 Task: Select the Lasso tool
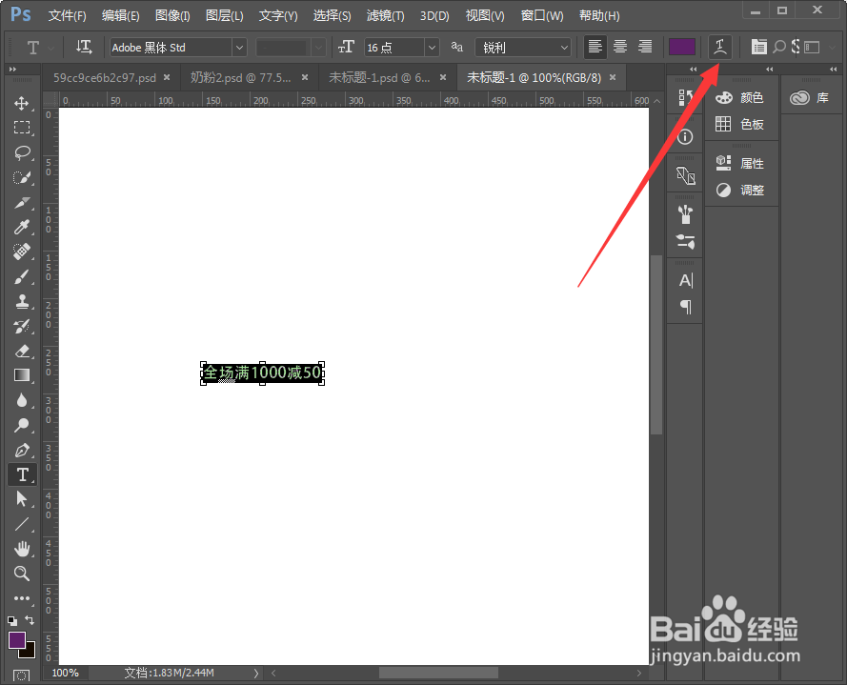pyautogui.click(x=22, y=152)
